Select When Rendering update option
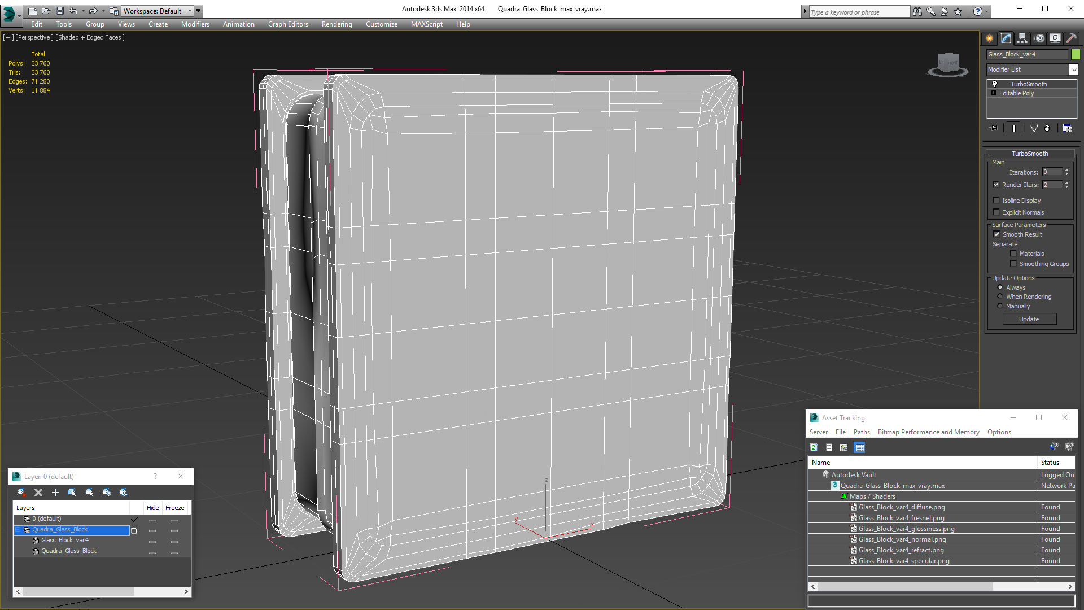The image size is (1084, 610). (x=1000, y=297)
